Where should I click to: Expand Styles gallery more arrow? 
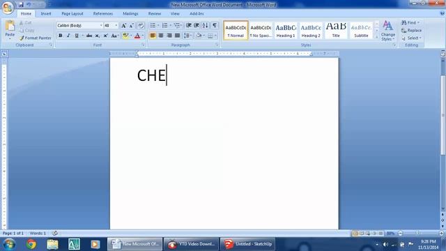pos(377,37)
